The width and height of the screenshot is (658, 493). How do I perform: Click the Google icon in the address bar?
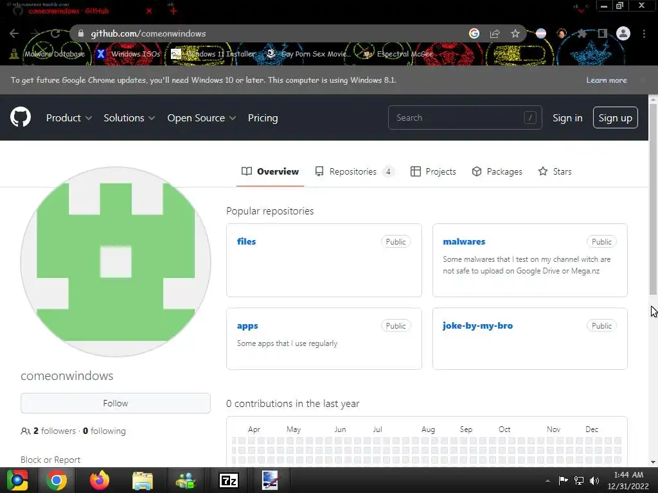pyautogui.click(x=474, y=33)
